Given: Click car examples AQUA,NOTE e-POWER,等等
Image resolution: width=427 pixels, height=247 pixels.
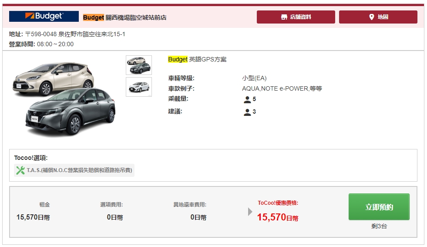Looking at the screenshot, I should (282, 88).
